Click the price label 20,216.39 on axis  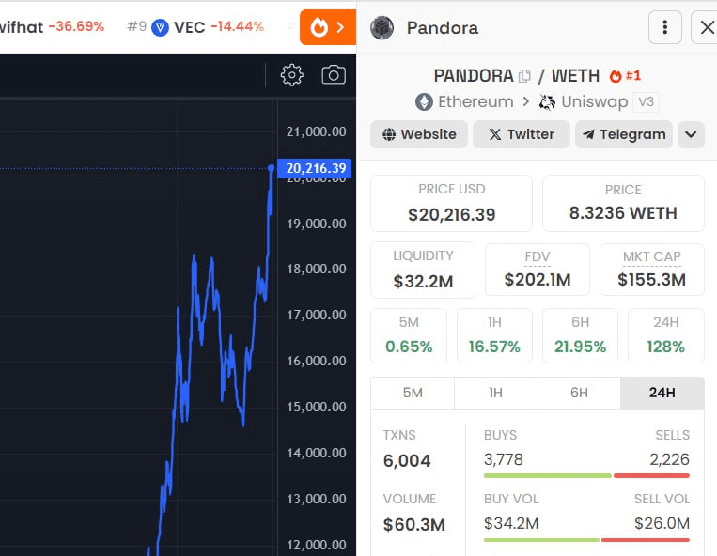317,169
